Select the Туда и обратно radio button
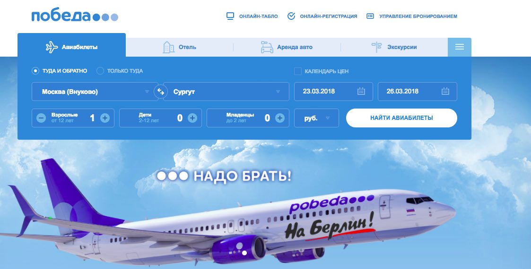The width and height of the screenshot is (531, 269). click(35, 71)
